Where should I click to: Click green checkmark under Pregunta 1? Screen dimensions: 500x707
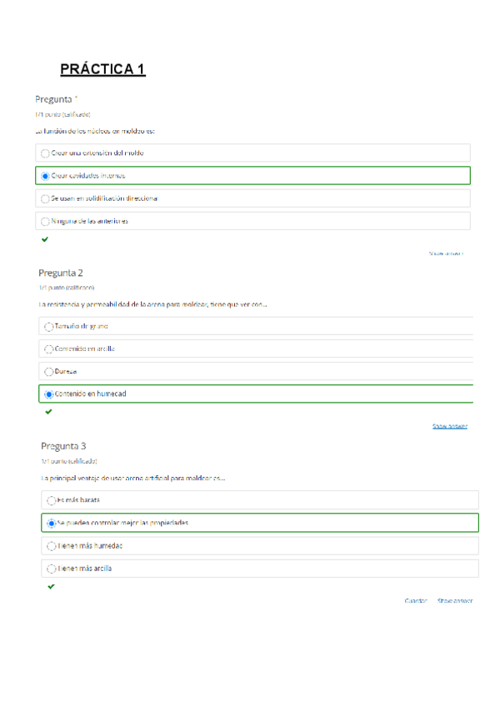coord(45,239)
